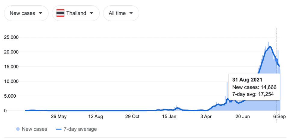Click the New cases legend dot
294x140 pixels.
pos(18,129)
